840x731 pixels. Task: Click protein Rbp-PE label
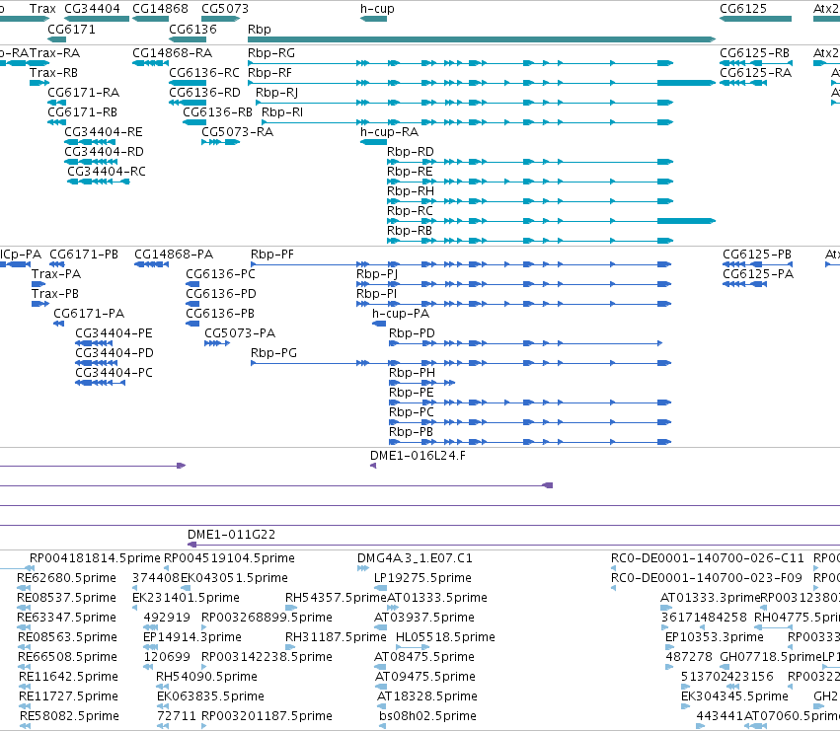pos(411,393)
